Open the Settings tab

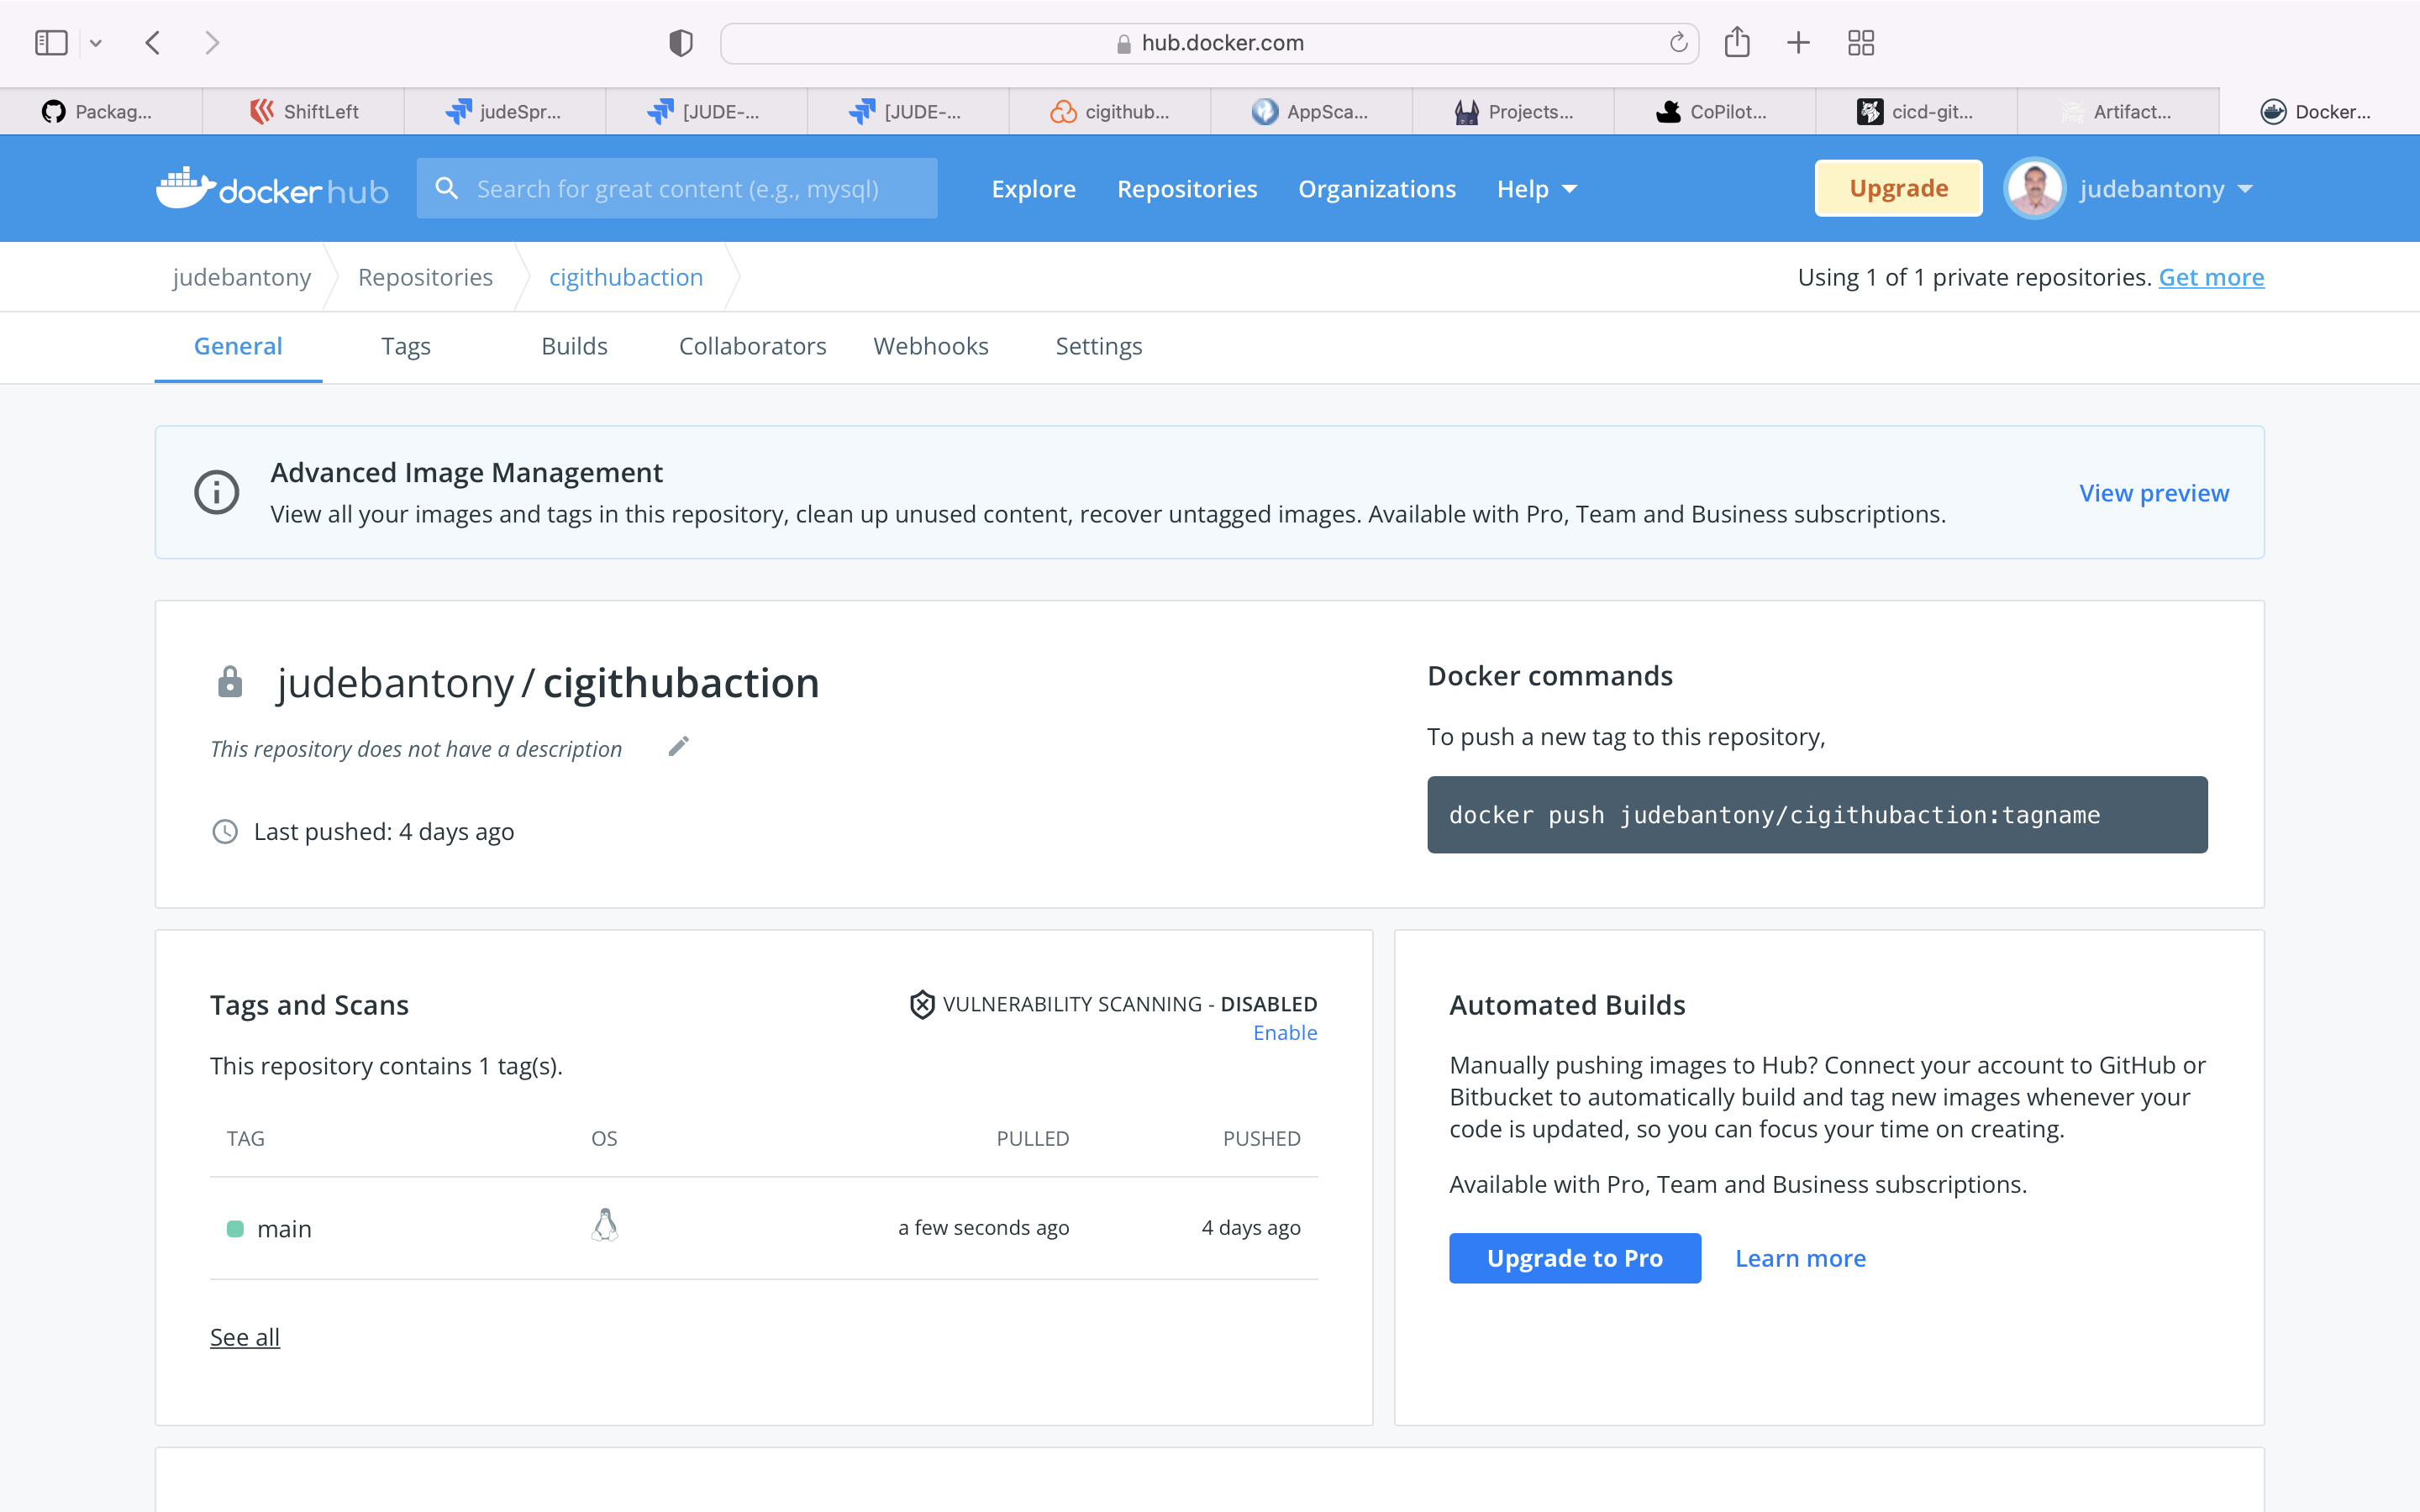(1098, 346)
